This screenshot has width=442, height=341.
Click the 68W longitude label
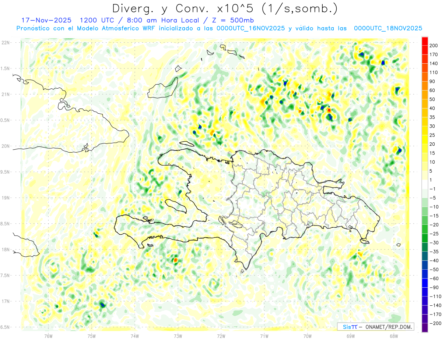394,336
